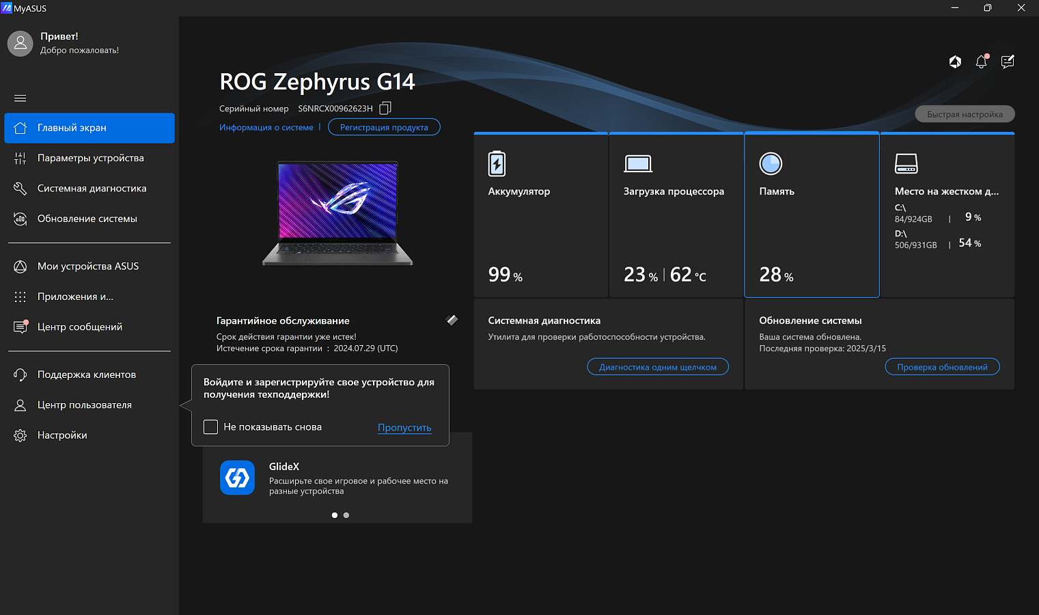
Task: Click the GlideX description text
Action: (359, 486)
